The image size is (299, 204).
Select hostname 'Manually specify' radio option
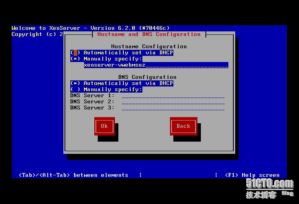click(x=106, y=59)
